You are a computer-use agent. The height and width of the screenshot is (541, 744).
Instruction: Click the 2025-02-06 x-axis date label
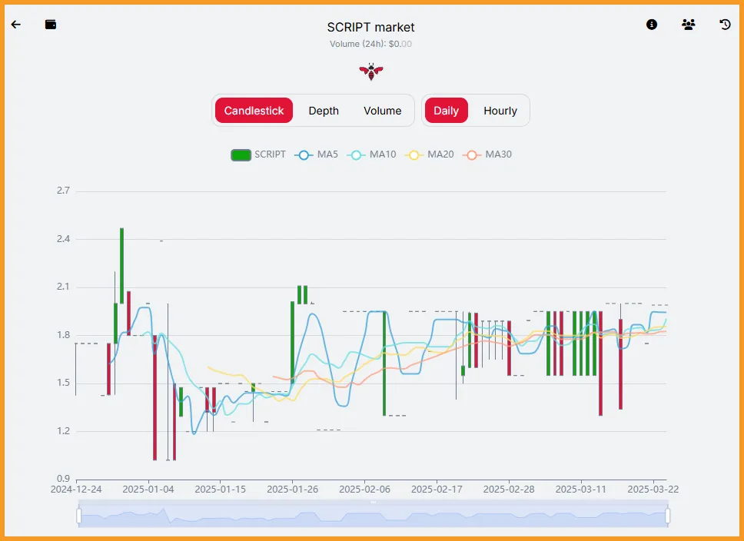pyautogui.click(x=364, y=490)
